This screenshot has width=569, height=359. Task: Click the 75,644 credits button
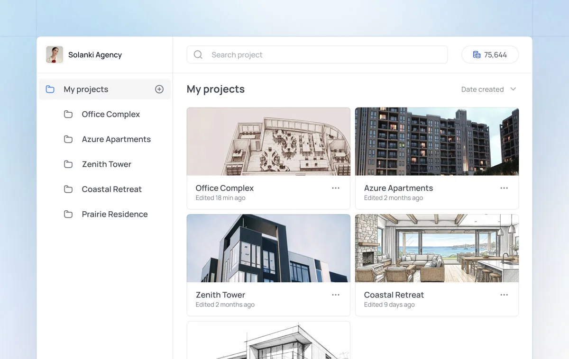(x=490, y=55)
